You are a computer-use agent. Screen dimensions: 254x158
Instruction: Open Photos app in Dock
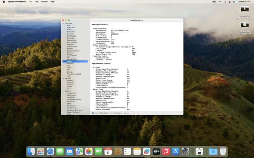pyautogui.click(x=89, y=152)
